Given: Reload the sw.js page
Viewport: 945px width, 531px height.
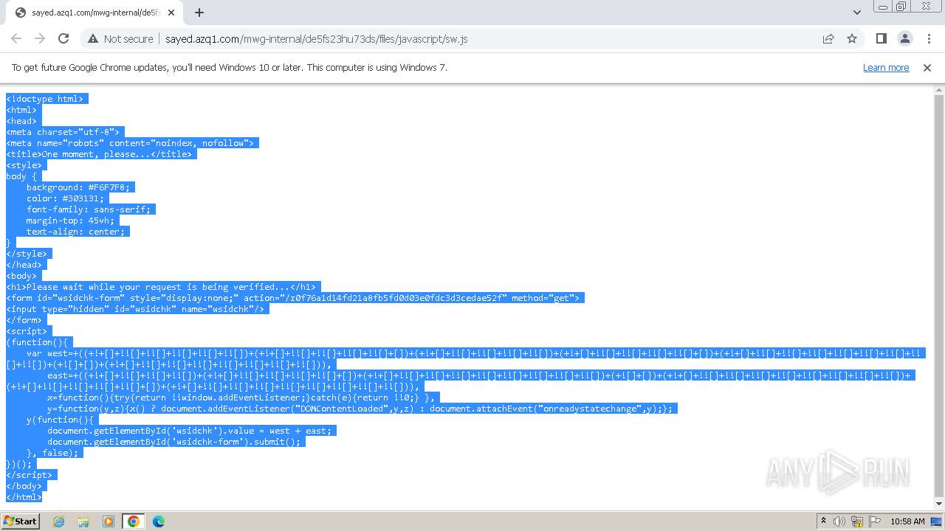Looking at the screenshot, I should [63, 38].
